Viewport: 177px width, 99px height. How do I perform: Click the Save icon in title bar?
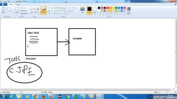click(5, 1)
